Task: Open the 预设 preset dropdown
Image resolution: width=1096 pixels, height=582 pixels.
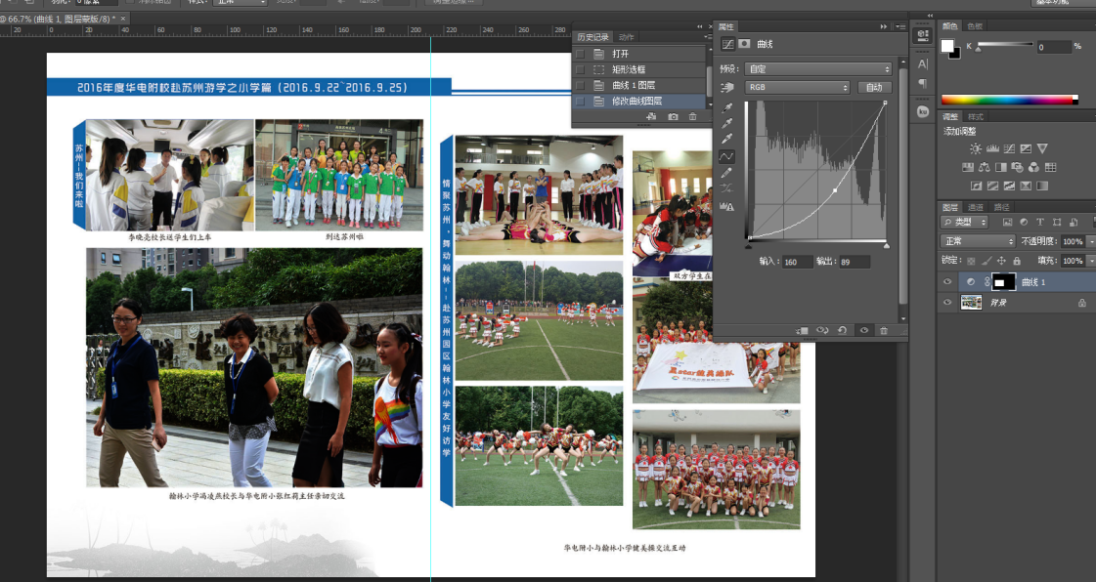Action: (x=819, y=69)
